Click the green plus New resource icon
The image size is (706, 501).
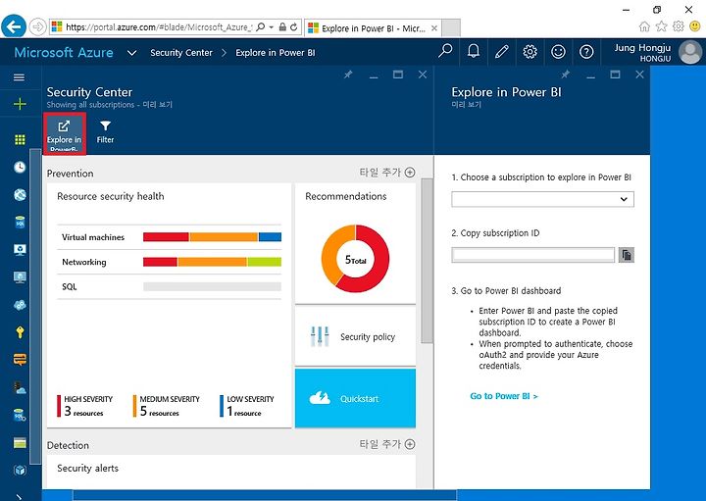point(20,104)
